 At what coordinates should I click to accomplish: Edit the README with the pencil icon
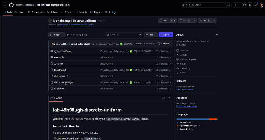click(164, 98)
